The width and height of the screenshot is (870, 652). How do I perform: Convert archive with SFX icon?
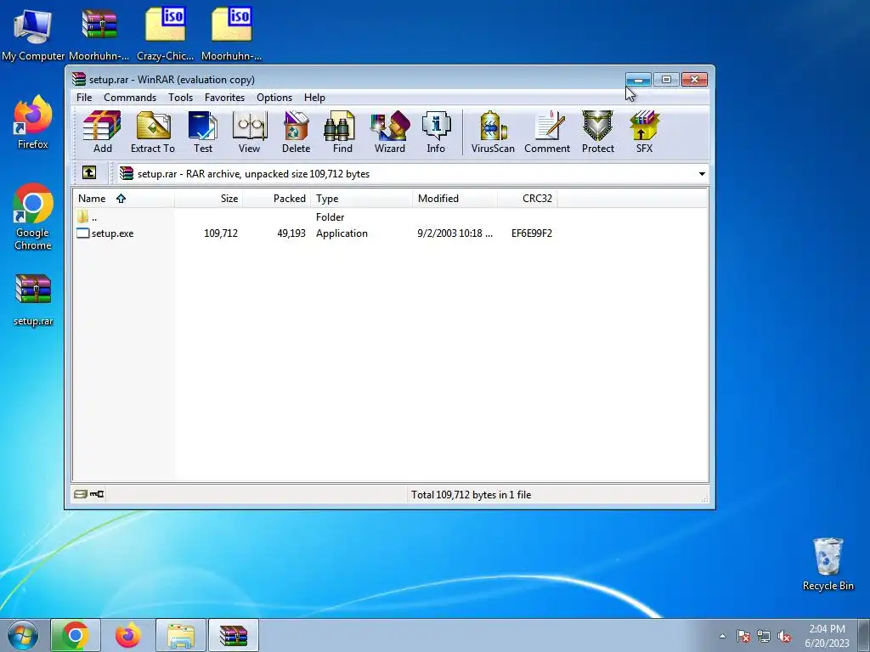(644, 132)
